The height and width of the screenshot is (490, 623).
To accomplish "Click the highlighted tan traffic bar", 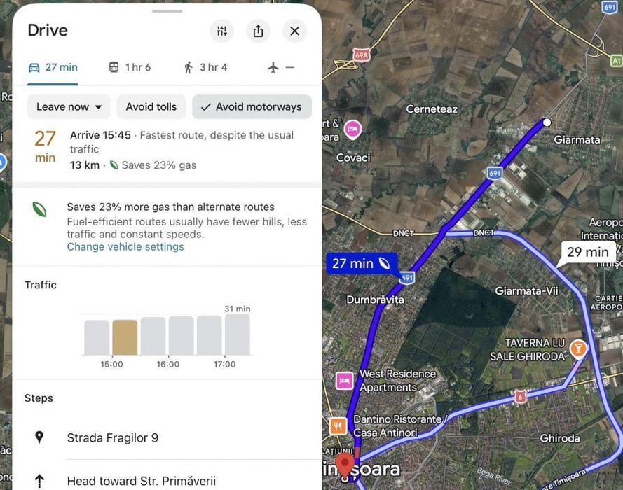I will click(125, 337).
